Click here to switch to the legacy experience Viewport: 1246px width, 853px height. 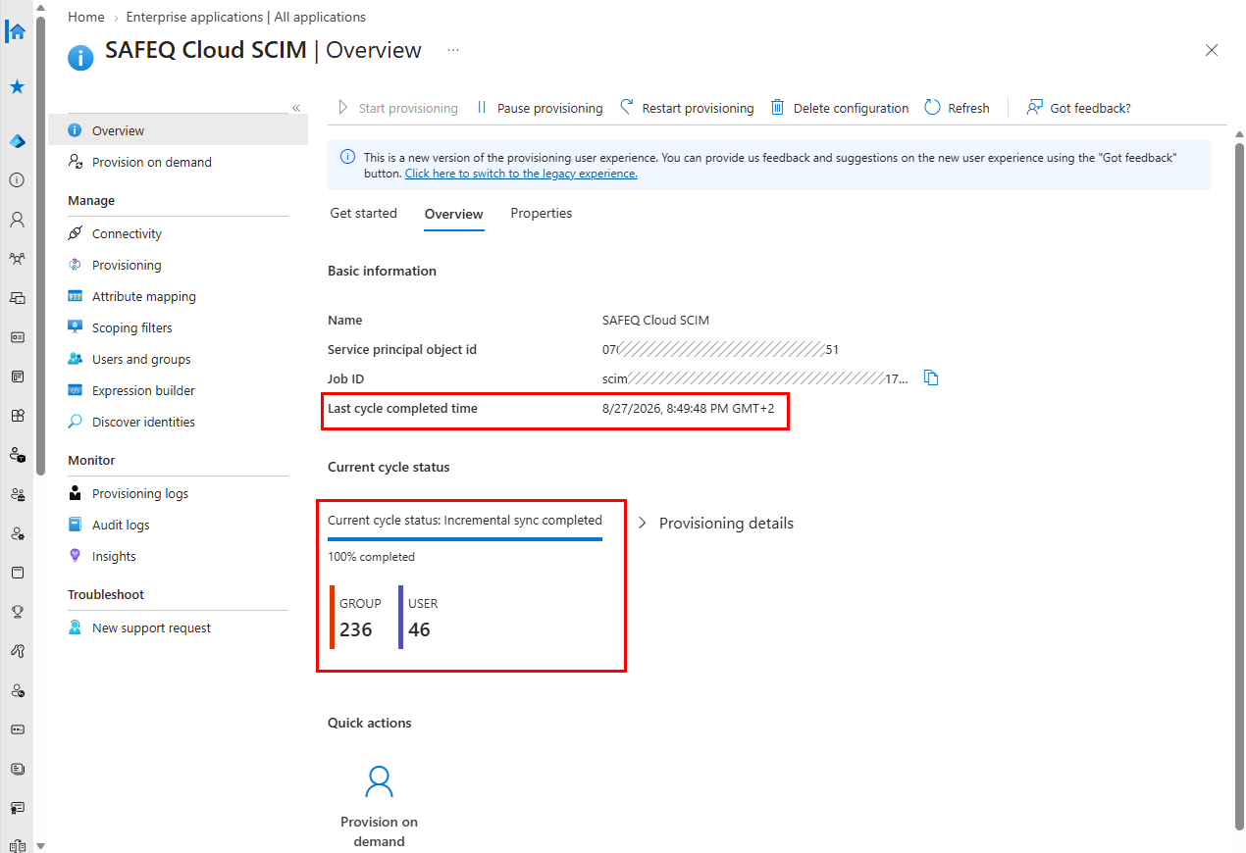coord(521,174)
